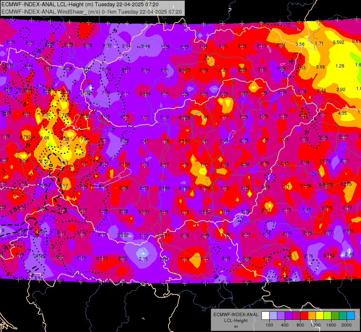This screenshot has width=361, height=332.
Task: Click the wind shear value 0.725
Action: click(185, 118)
